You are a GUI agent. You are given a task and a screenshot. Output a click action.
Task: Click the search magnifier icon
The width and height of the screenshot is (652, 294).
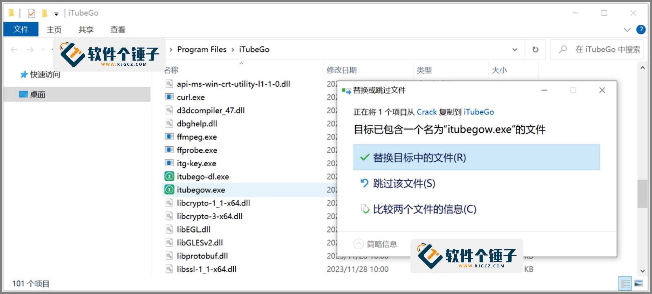pos(563,49)
